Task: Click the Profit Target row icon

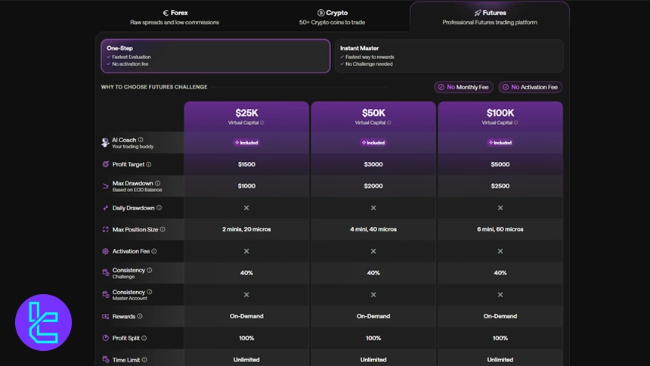Action: (x=106, y=164)
